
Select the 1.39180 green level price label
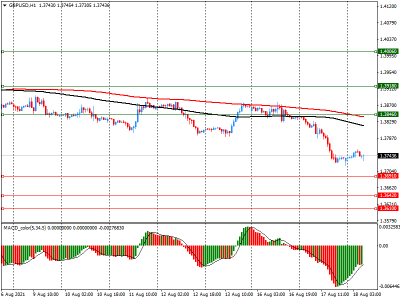pyautogui.click(x=388, y=86)
